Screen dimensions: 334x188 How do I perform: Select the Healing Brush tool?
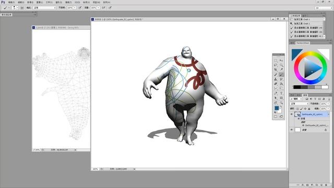(x=276, y=75)
